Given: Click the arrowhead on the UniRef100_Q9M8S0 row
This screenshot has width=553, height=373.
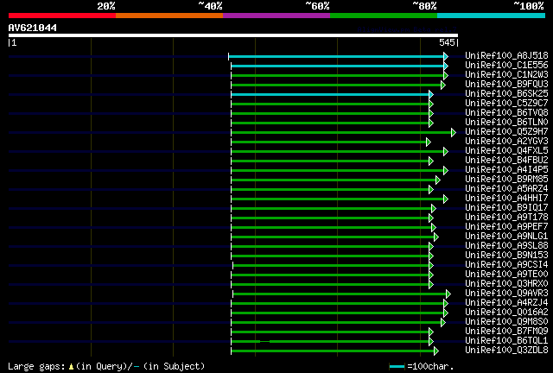Looking at the screenshot, I should tap(443, 322).
